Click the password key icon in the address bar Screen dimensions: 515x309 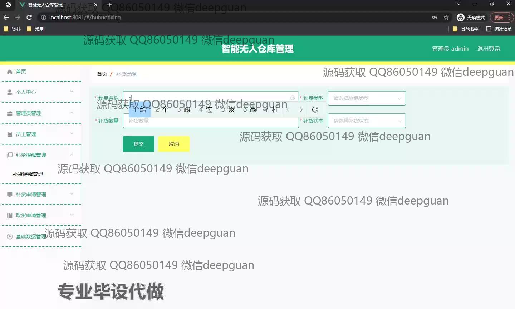(x=435, y=18)
